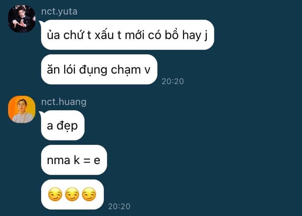Click the word "chạm" in the second message
This screenshot has height=216, width=302.
click(126, 70)
